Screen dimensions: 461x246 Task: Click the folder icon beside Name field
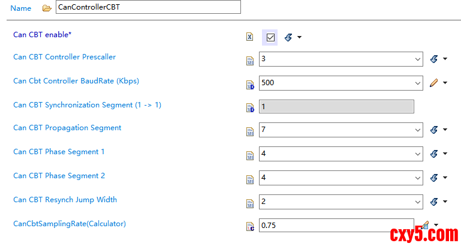[47, 8]
